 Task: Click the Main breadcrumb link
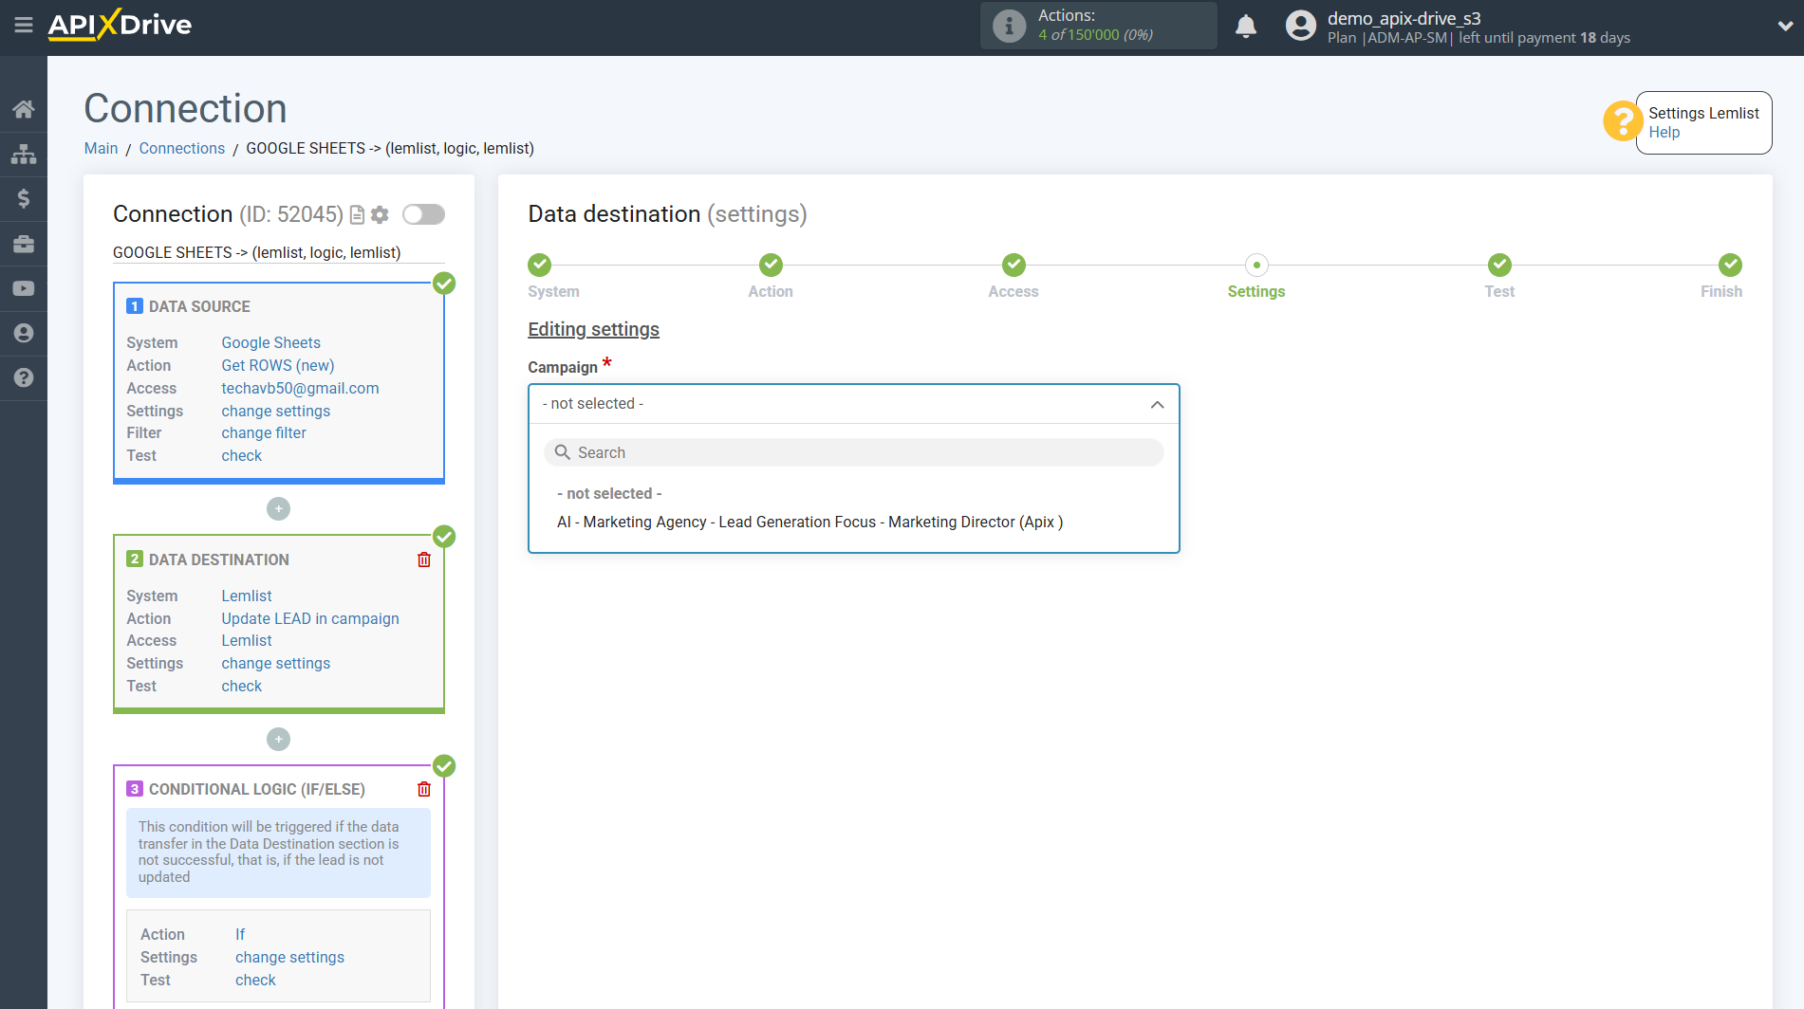point(101,148)
